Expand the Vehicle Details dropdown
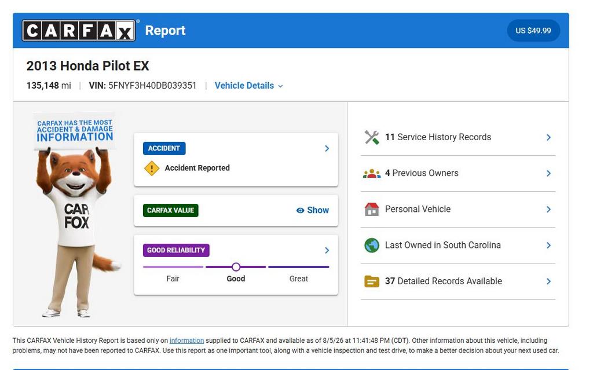Image resolution: width=593 pixels, height=370 pixels. (249, 86)
